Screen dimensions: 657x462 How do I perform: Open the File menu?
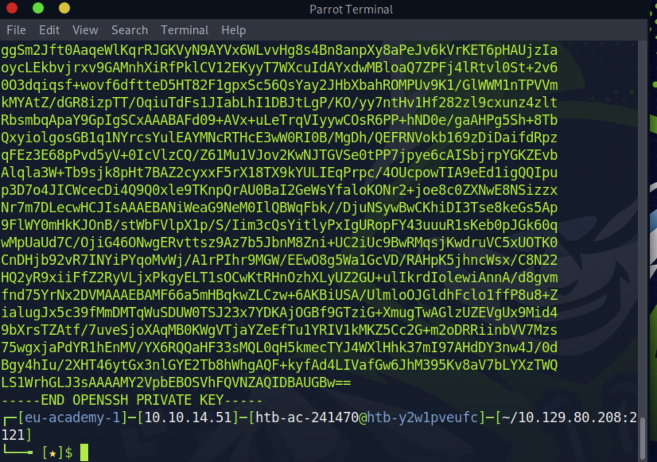(16, 30)
